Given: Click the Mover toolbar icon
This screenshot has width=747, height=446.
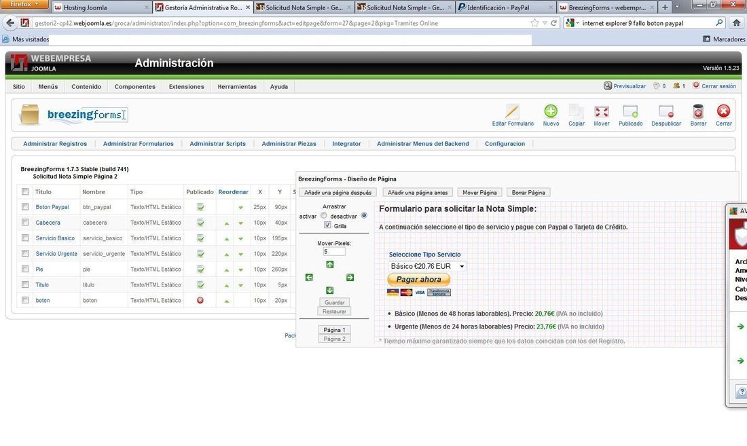Looking at the screenshot, I should point(601,111).
